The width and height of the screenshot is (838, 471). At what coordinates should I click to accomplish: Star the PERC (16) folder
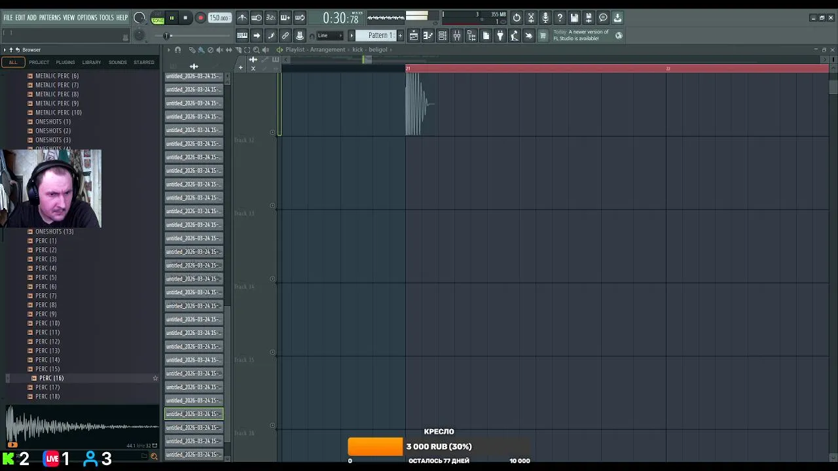point(155,378)
